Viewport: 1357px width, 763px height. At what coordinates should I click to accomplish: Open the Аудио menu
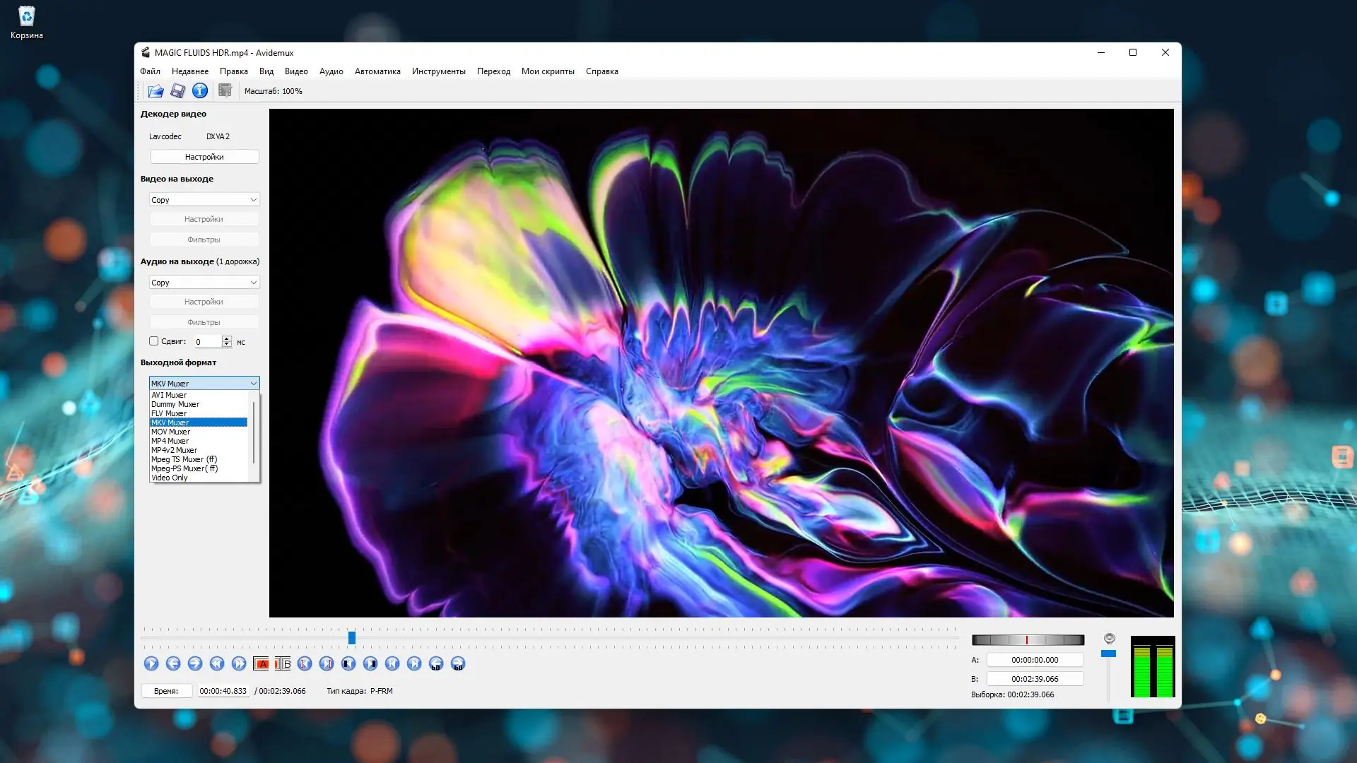(x=331, y=71)
